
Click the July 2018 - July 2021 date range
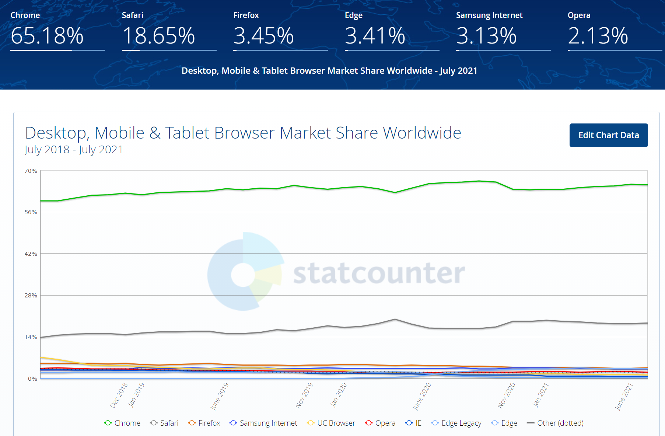(74, 150)
